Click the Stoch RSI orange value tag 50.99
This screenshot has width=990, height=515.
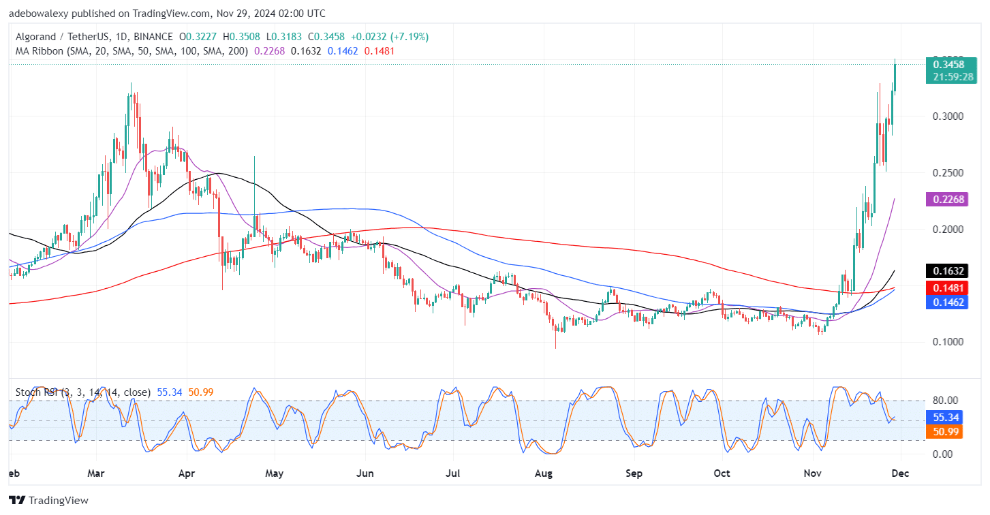click(944, 432)
